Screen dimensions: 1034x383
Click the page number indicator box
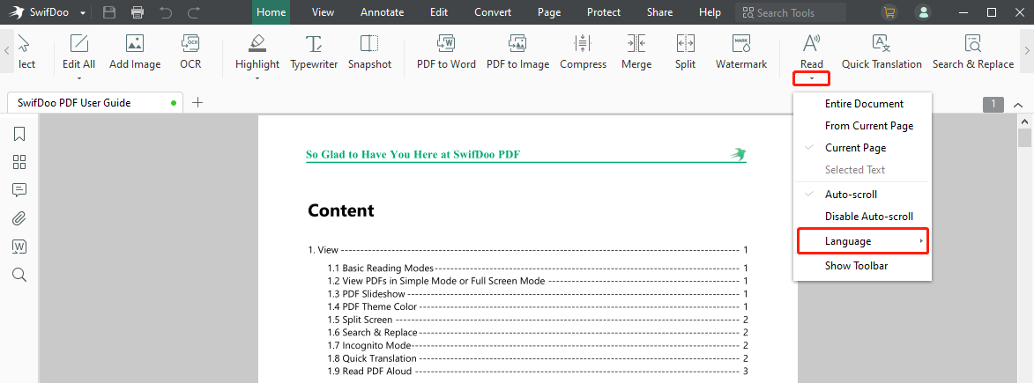993,104
